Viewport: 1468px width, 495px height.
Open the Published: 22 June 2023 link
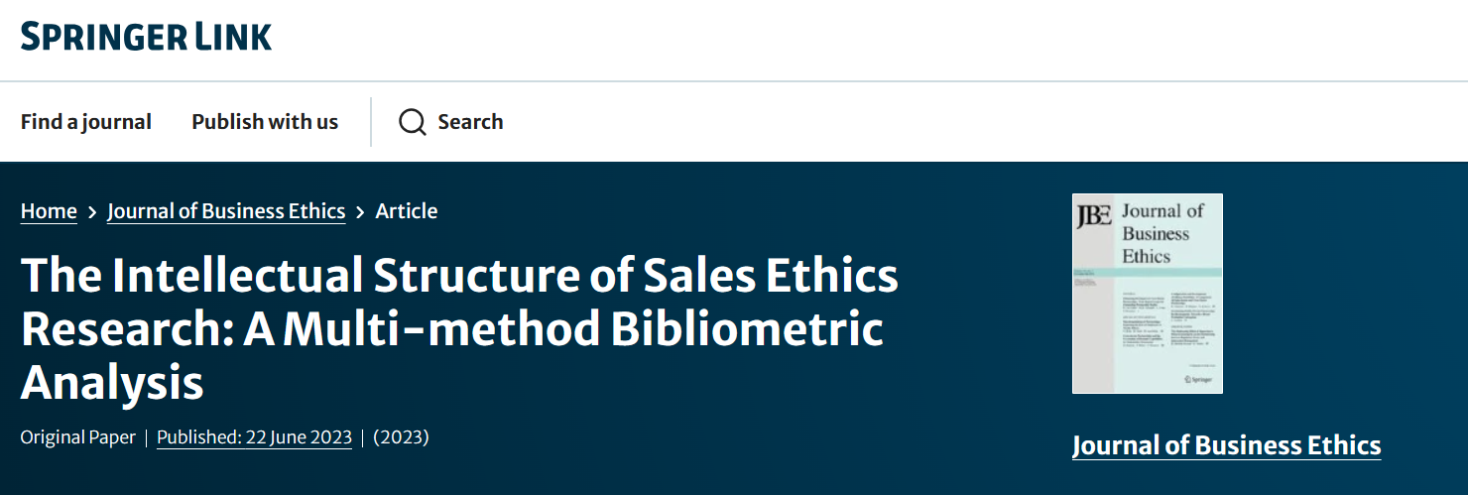pos(254,437)
